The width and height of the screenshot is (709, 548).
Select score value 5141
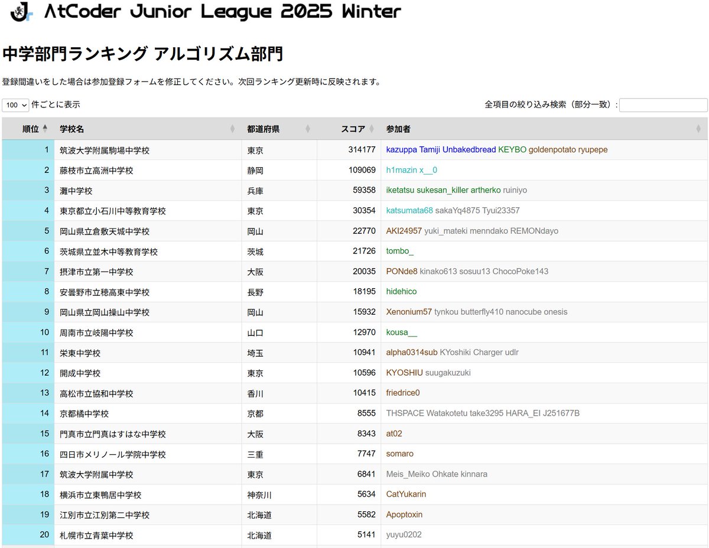366,534
